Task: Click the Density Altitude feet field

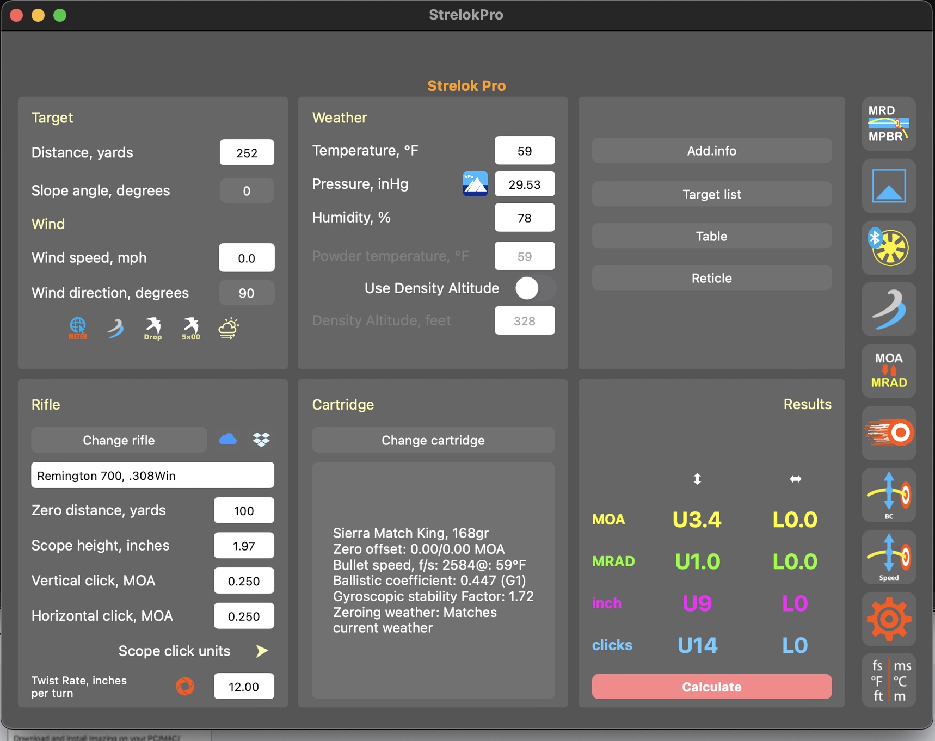Action: 525,321
